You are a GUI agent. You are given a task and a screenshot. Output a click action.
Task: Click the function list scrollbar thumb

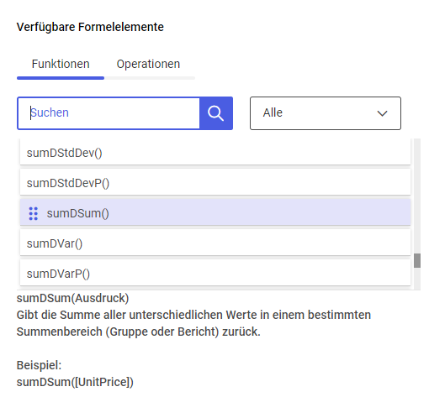coord(417,261)
